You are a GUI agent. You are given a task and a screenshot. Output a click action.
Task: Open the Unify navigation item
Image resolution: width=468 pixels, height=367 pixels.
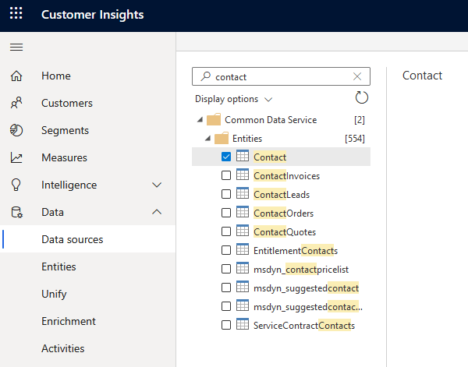coord(54,295)
